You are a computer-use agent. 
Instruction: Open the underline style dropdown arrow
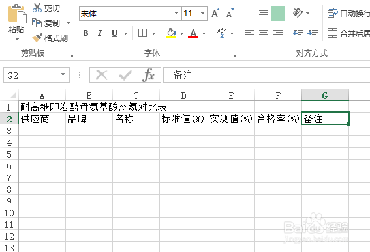tap(125, 33)
